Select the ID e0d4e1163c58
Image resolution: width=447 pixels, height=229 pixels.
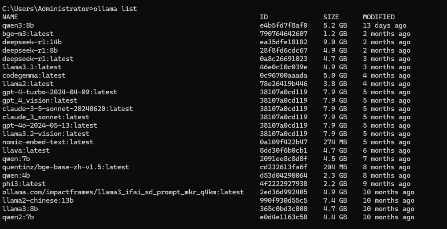click(x=284, y=217)
